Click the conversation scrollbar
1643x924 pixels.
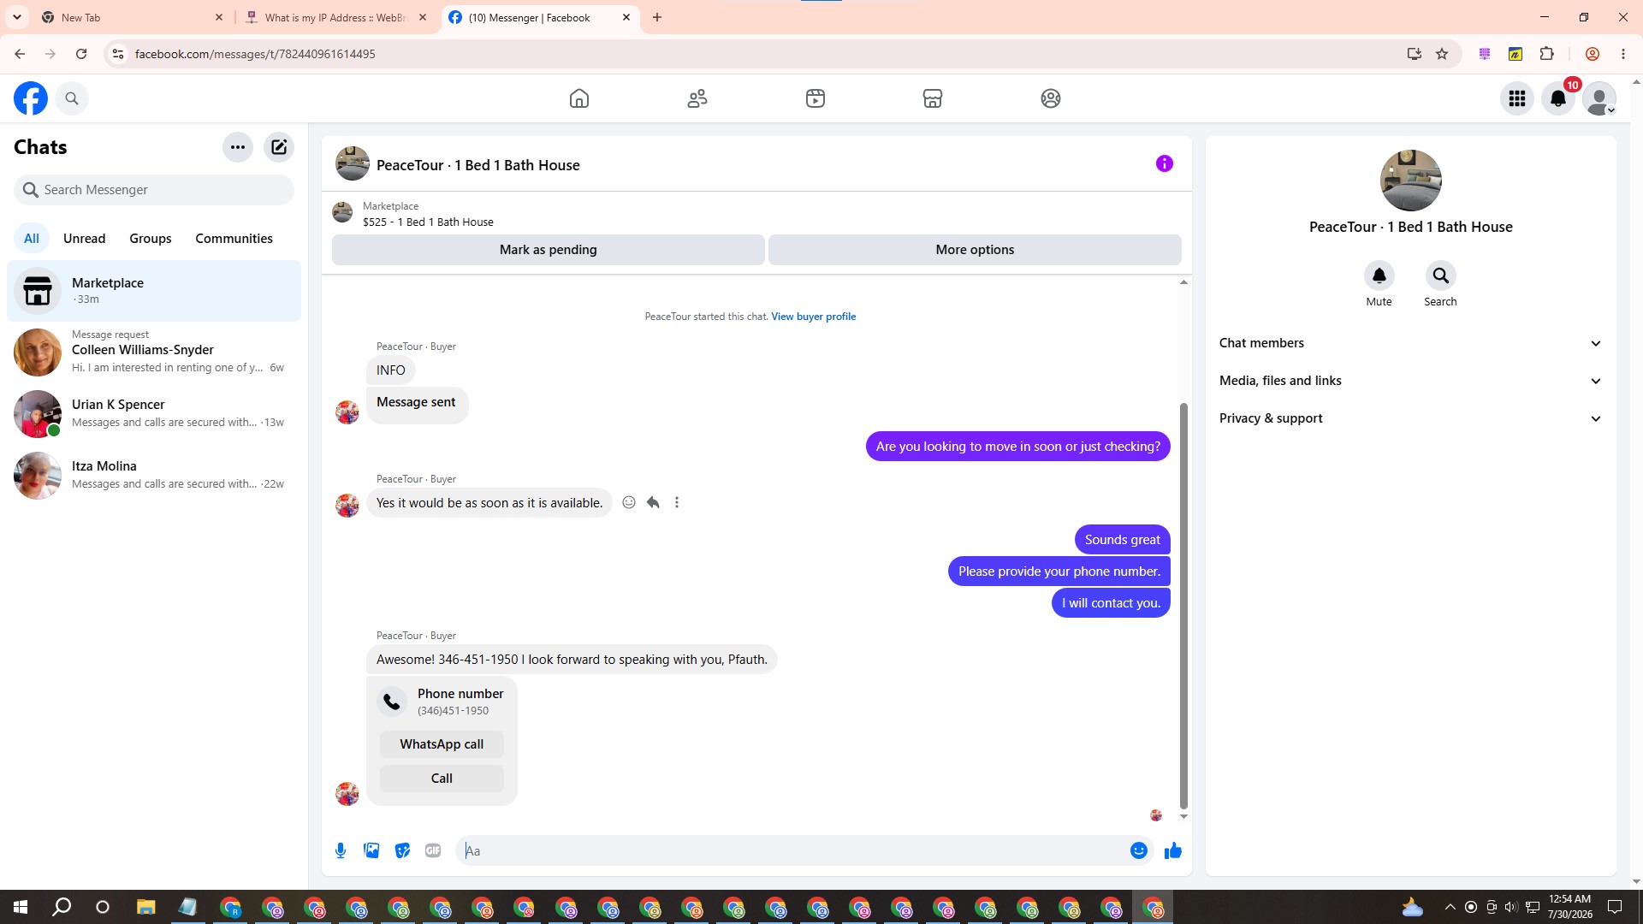1183,606
